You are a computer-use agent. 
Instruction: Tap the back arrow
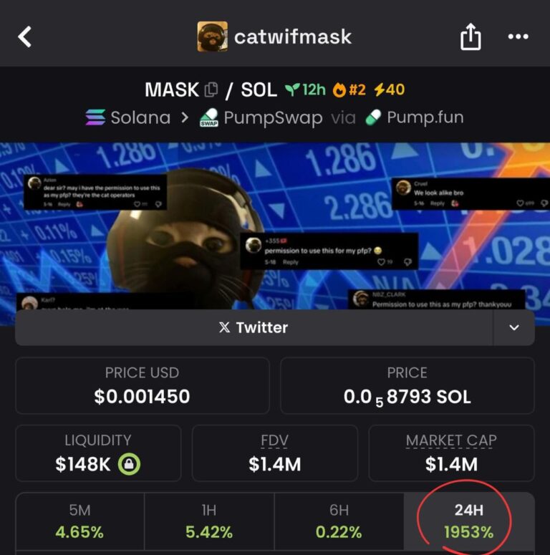pos(25,37)
